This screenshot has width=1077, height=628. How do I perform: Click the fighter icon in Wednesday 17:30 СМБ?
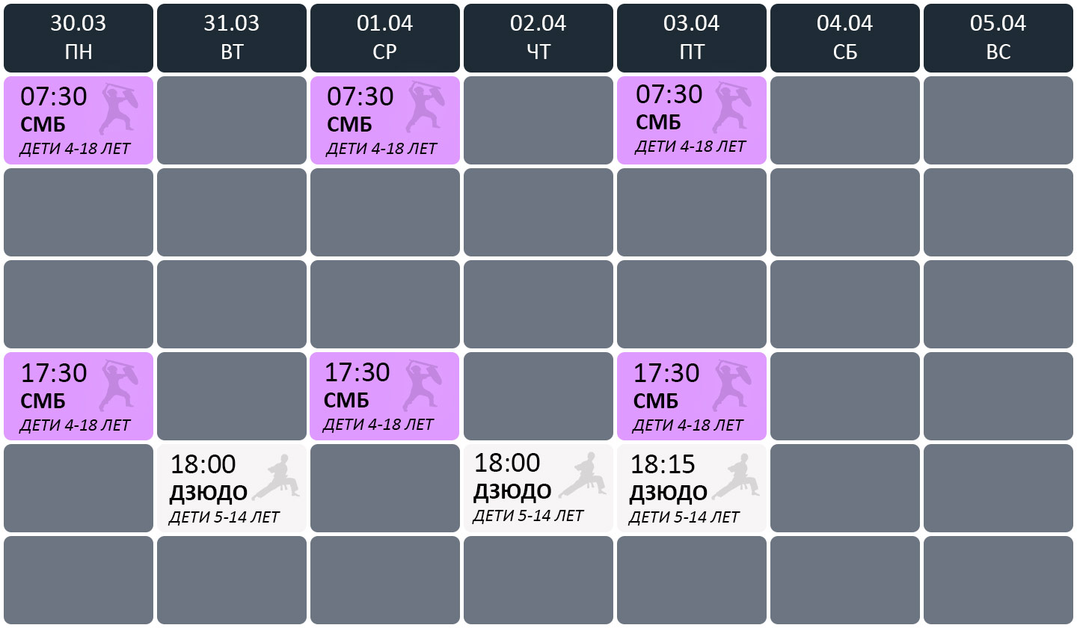pos(423,385)
